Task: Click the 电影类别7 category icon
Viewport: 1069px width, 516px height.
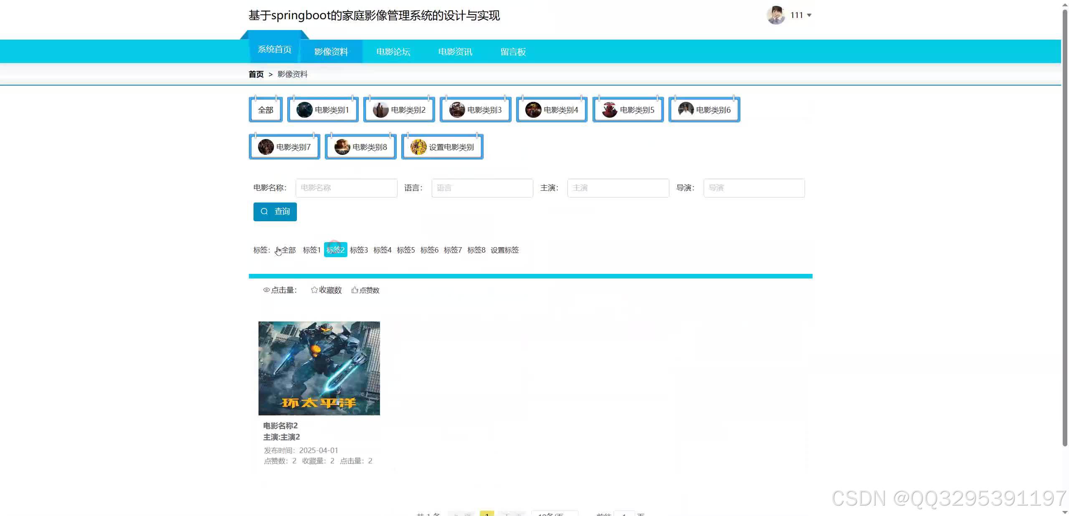Action: 266,147
